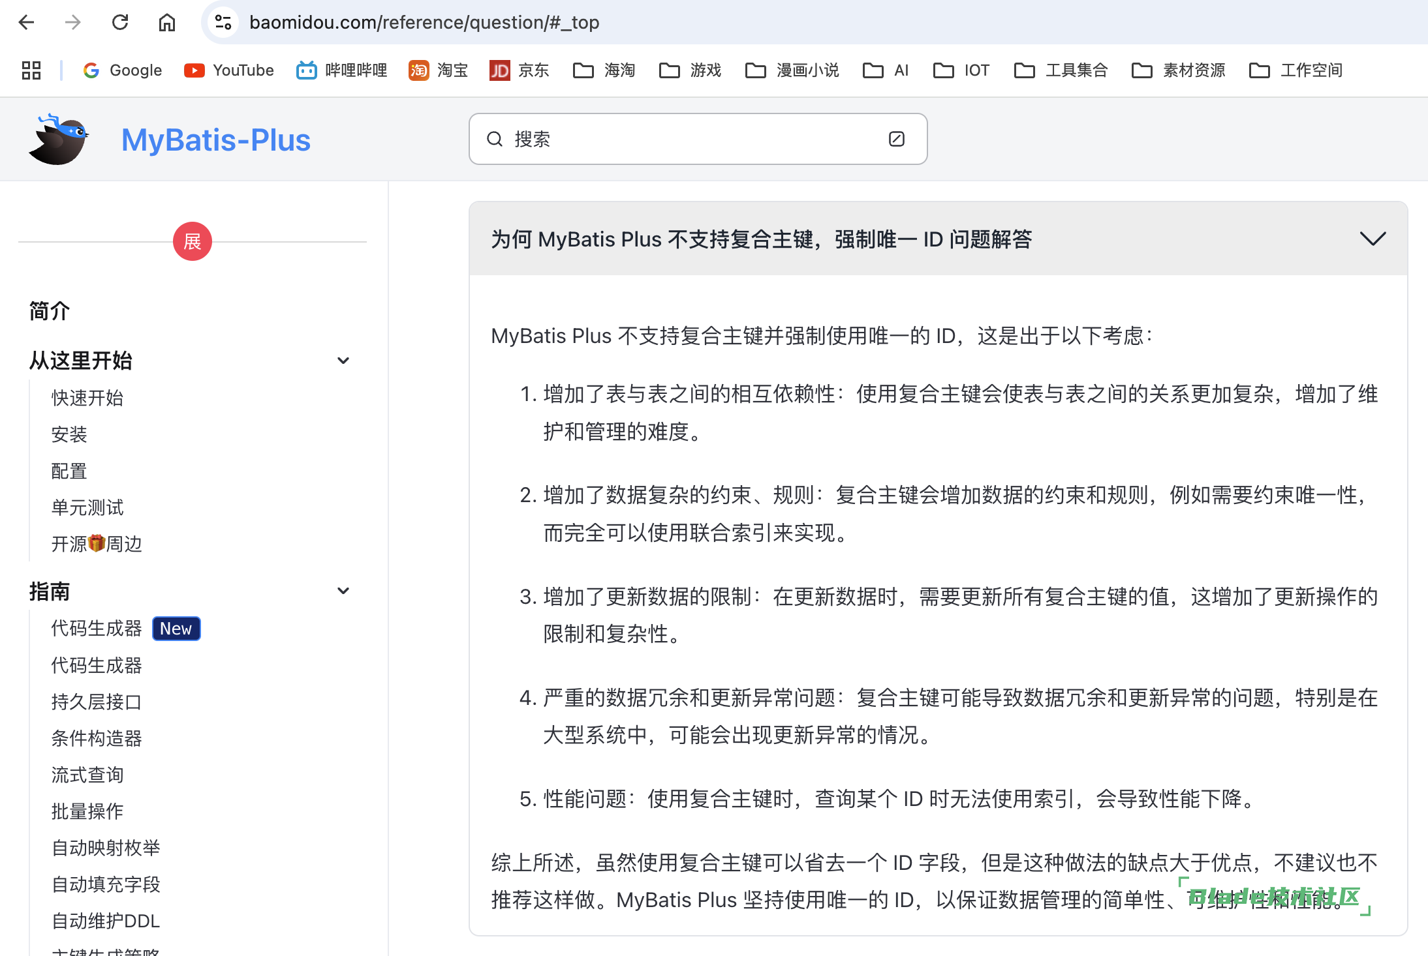Open 自动维护DDL in sidebar
Image resolution: width=1428 pixels, height=956 pixels.
106,921
